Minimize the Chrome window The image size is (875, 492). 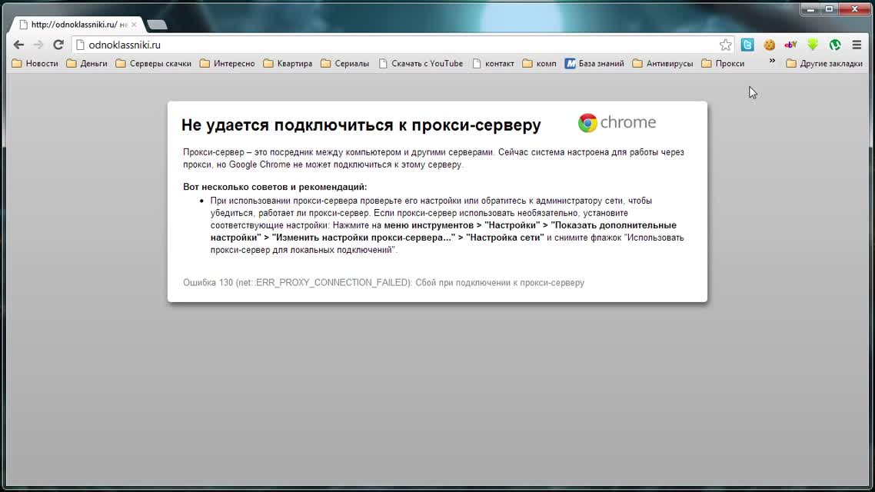point(810,9)
